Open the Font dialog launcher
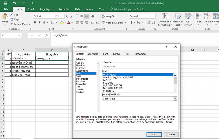Screen dimensions: 219x139 pyautogui.click(x=73, y=29)
